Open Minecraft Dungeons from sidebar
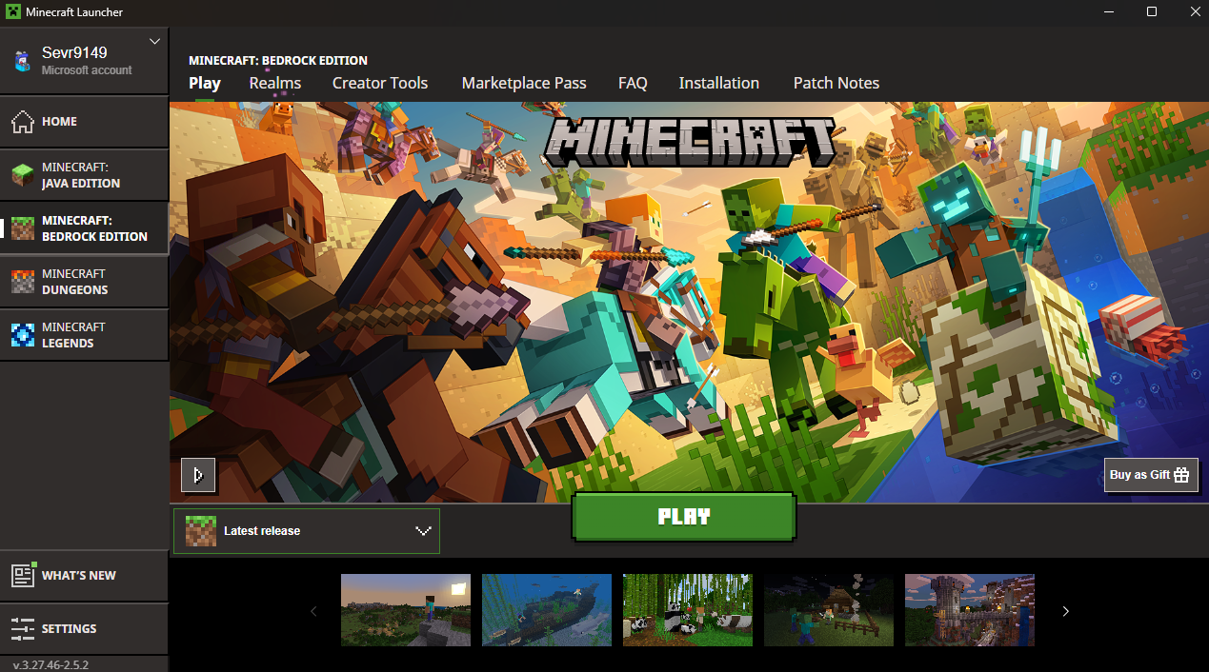 (x=84, y=282)
